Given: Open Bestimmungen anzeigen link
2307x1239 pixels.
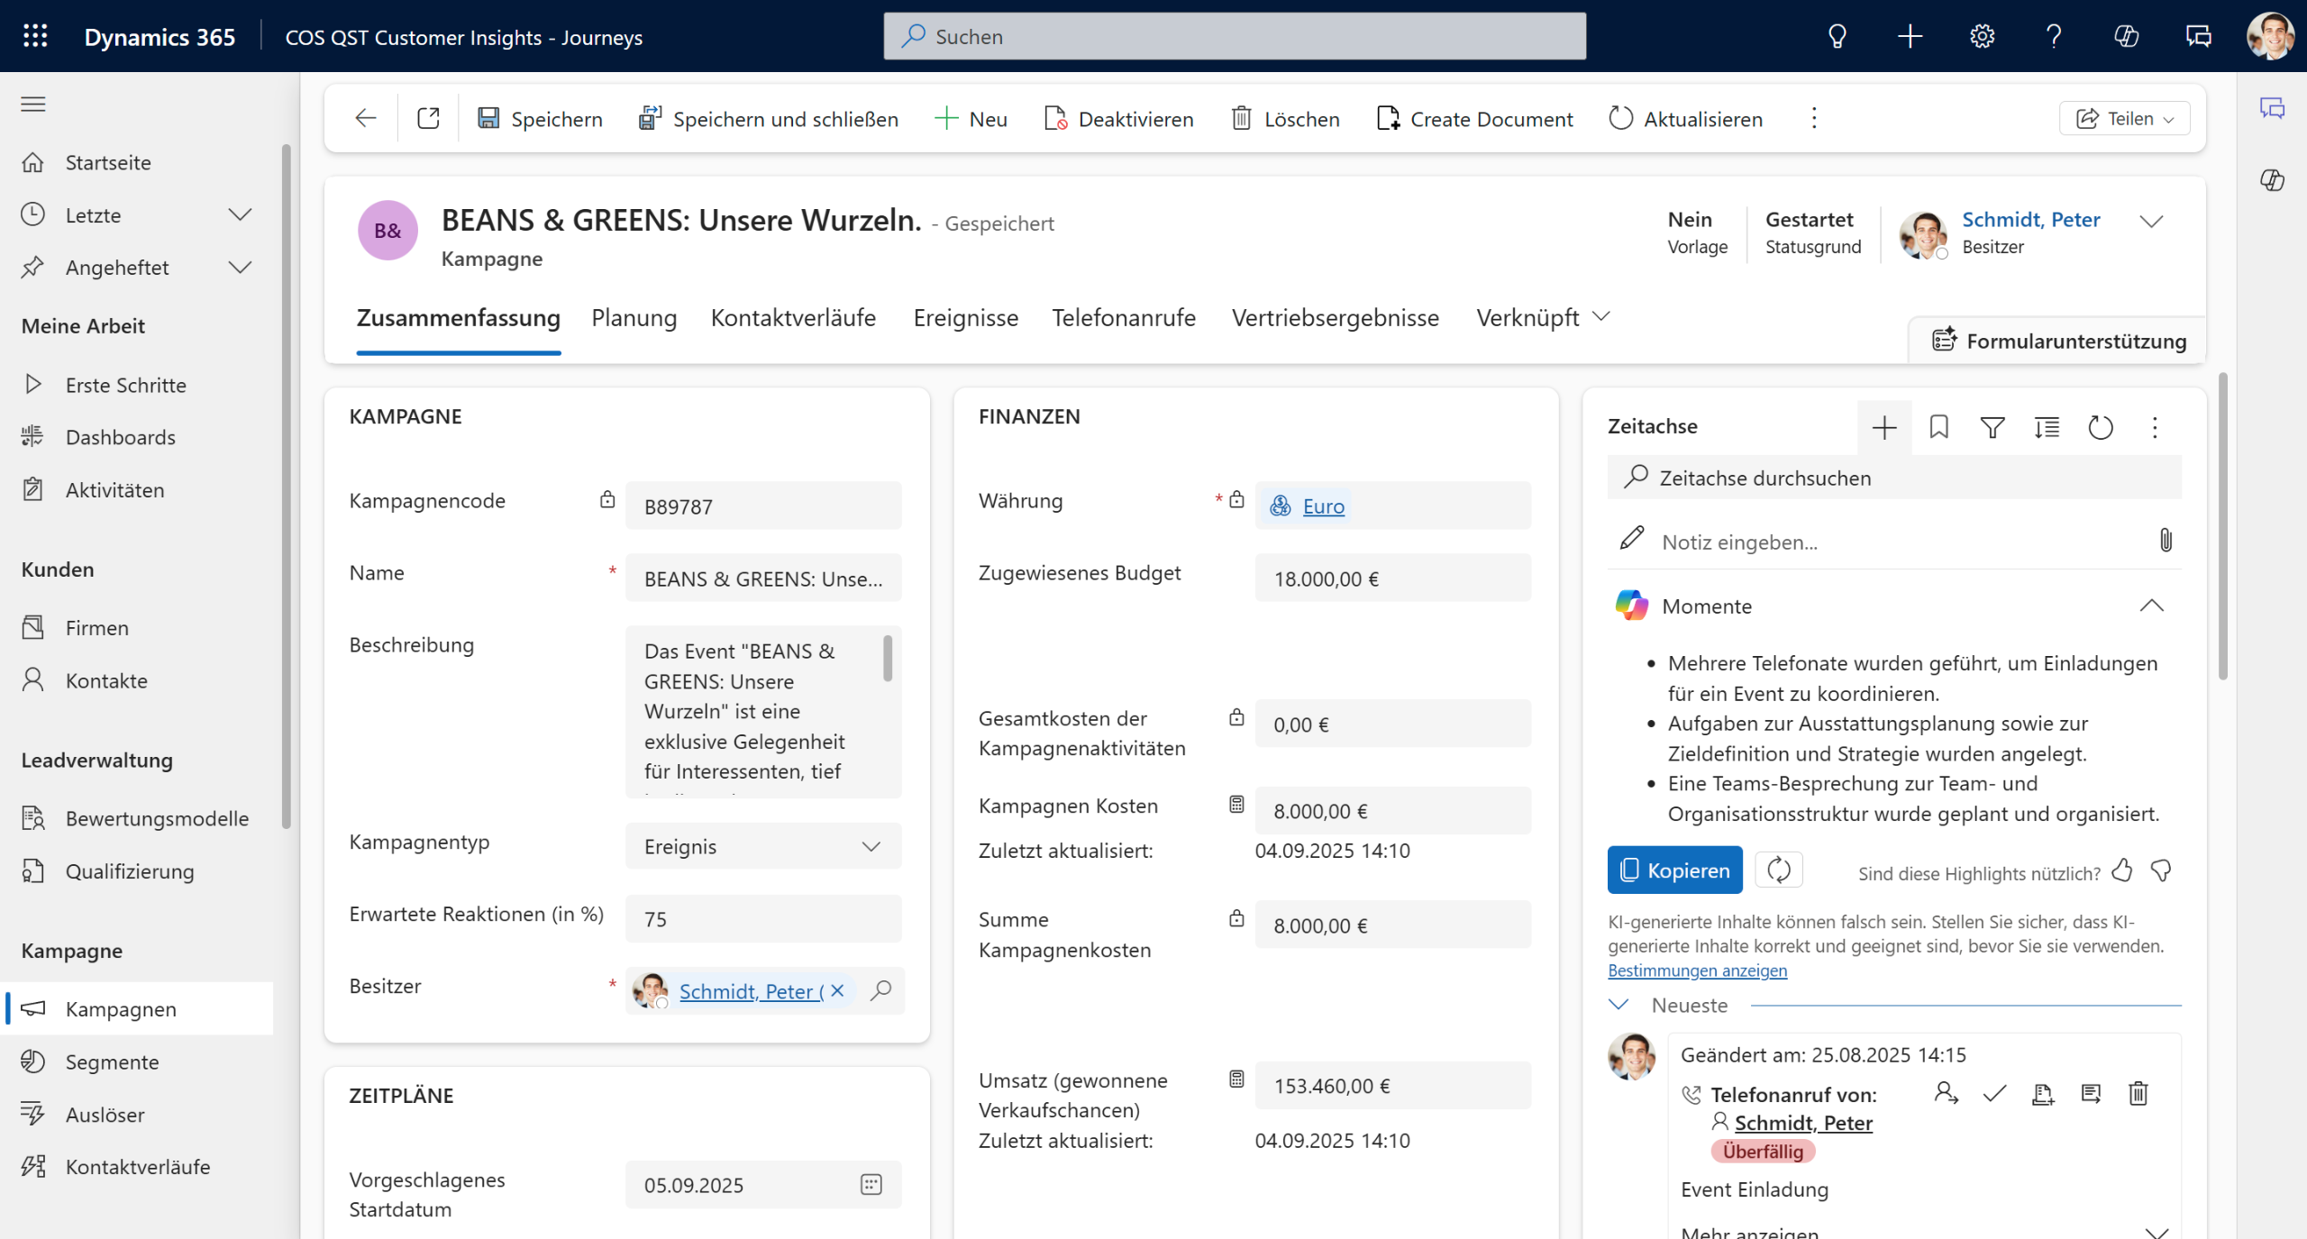Looking at the screenshot, I should [1697, 970].
